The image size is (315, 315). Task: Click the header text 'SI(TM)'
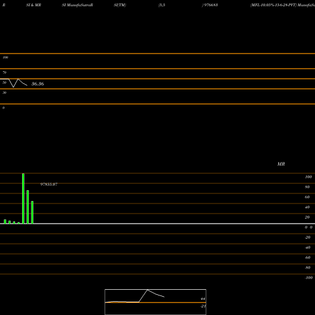[120, 5]
